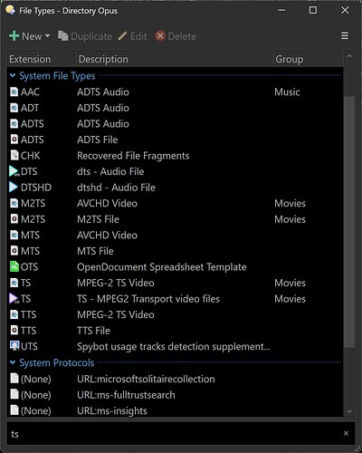Click the green plus New icon
The image size is (362, 453).
coord(14,36)
